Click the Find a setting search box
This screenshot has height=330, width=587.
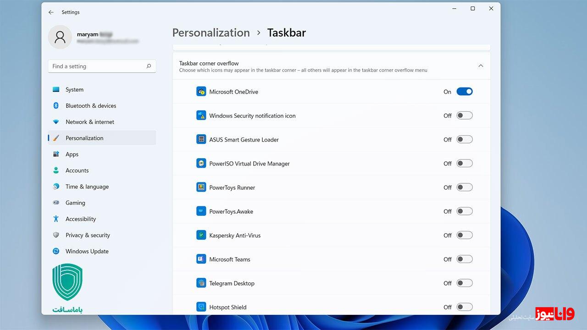96,66
